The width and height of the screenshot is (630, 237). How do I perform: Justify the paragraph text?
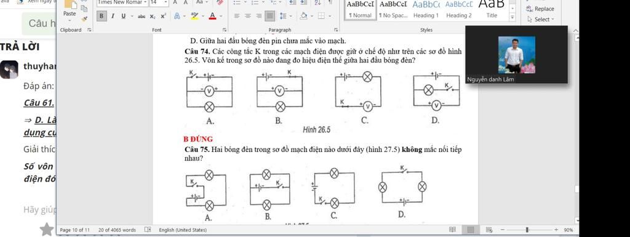270,16
